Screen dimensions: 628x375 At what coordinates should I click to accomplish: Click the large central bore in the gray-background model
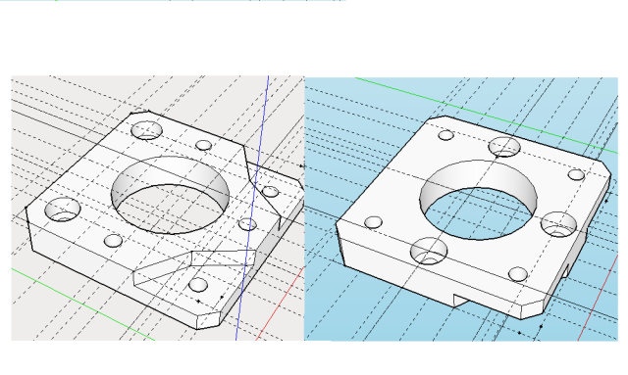point(171,195)
